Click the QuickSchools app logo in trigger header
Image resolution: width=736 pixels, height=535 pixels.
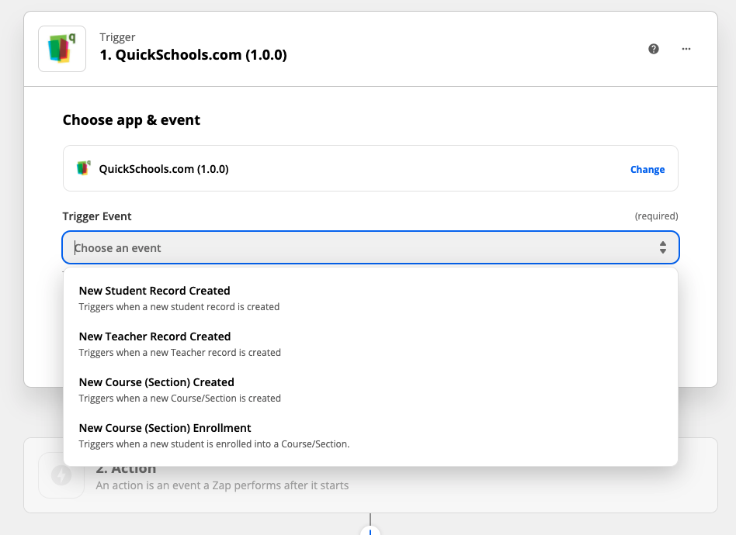click(62, 49)
